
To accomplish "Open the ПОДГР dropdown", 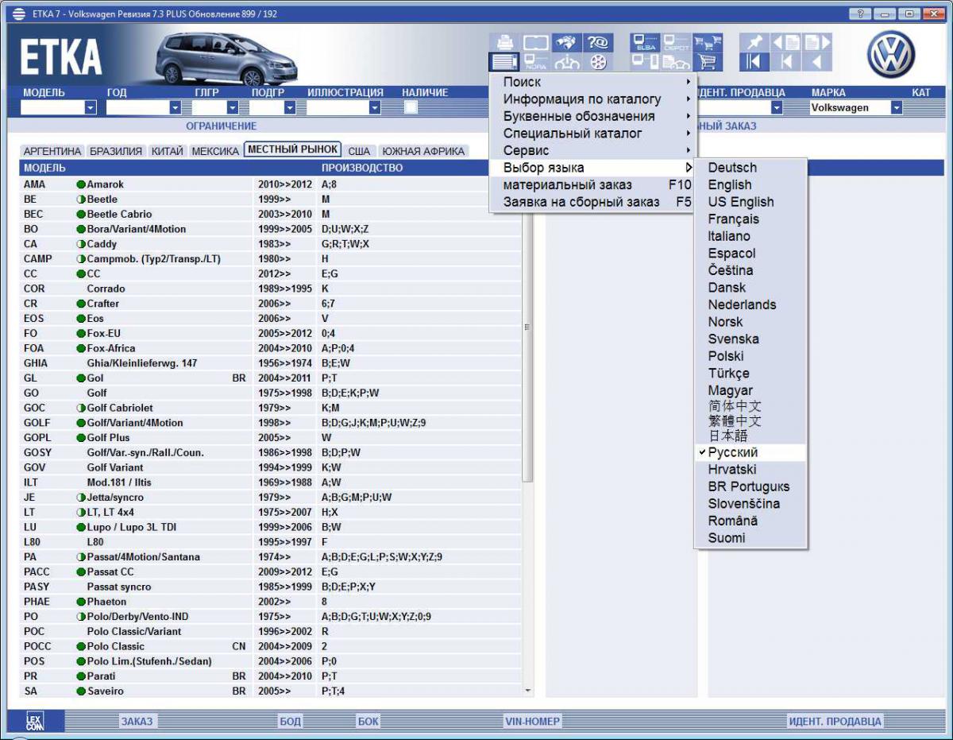I will click(290, 107).
